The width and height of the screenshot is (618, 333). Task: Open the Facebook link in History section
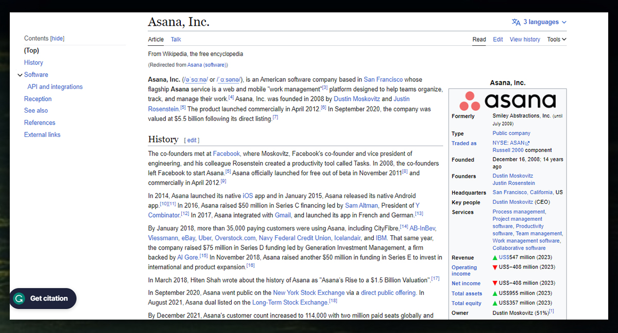point(226,154)
